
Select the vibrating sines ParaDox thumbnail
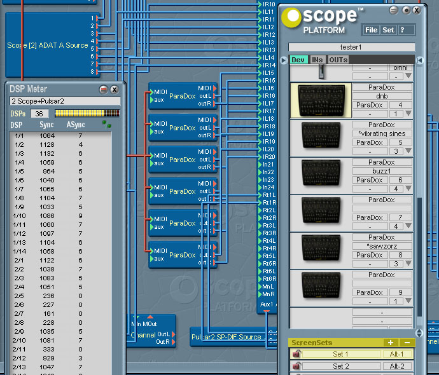click(321, 135)
